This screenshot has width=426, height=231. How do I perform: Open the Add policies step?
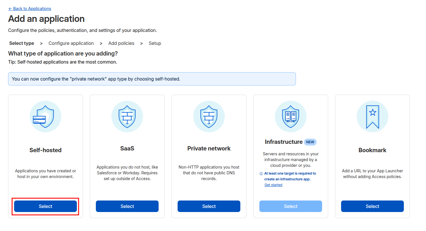point(121,43)
